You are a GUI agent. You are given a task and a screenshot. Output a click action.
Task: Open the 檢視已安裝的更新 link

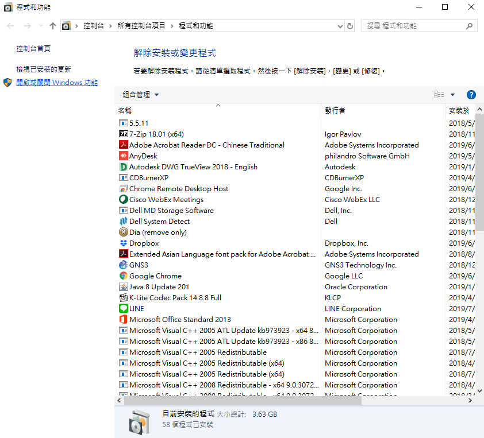44,69
